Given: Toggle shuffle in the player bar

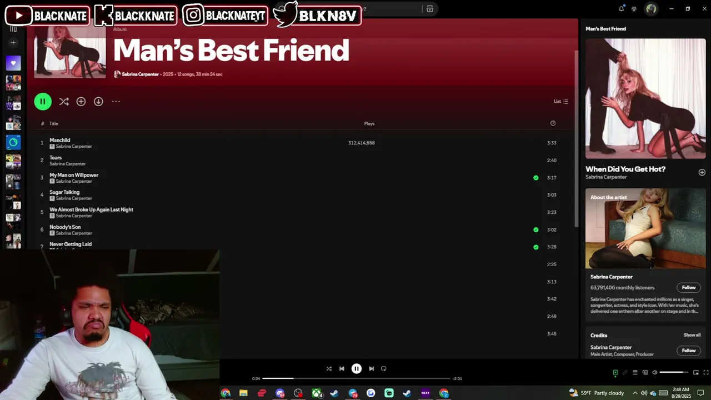Looking at the screenshot, I should 329,368.
